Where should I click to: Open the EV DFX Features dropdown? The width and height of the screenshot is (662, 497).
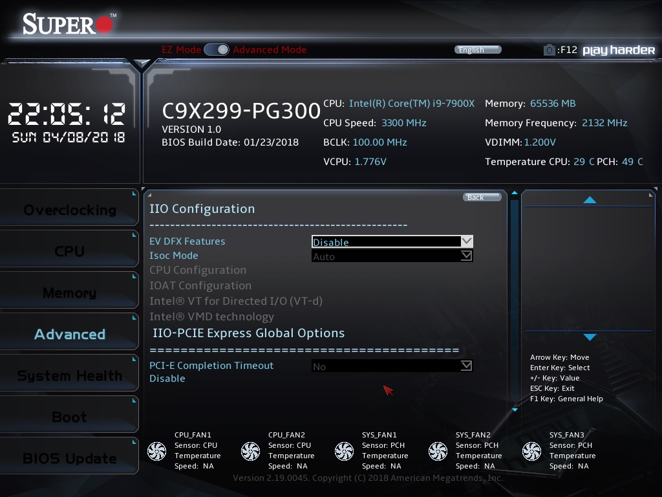click(392, 242)
